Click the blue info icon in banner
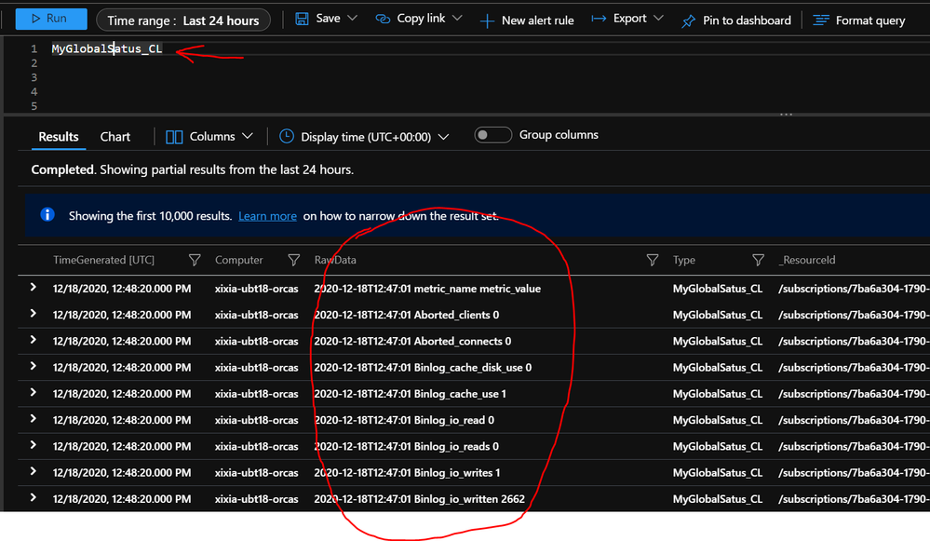Image resolution: width=930 pixels, height=541 pixels. (47, 215)
